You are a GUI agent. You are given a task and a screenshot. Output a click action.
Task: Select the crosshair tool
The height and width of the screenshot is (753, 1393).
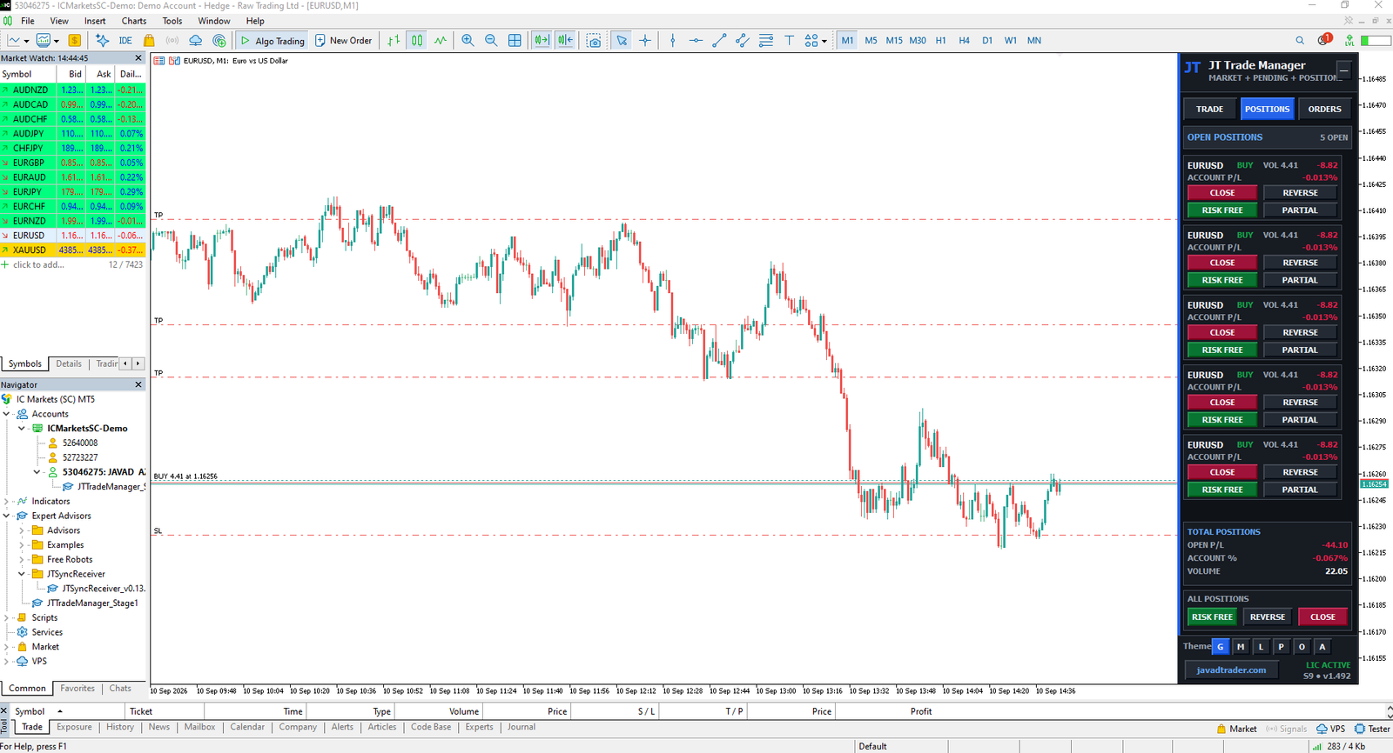(645, 40)
